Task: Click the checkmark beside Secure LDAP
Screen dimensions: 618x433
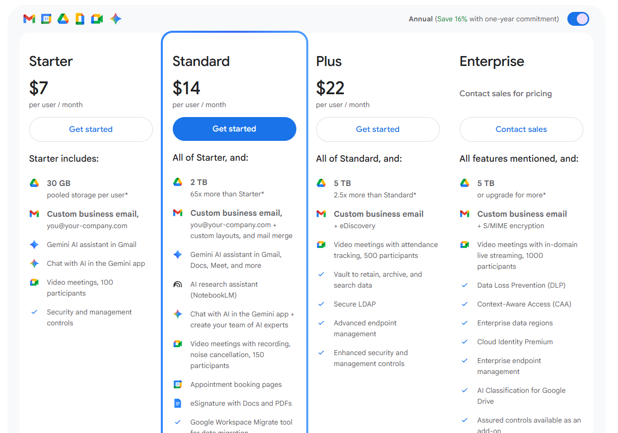Action: pos(321,304)
